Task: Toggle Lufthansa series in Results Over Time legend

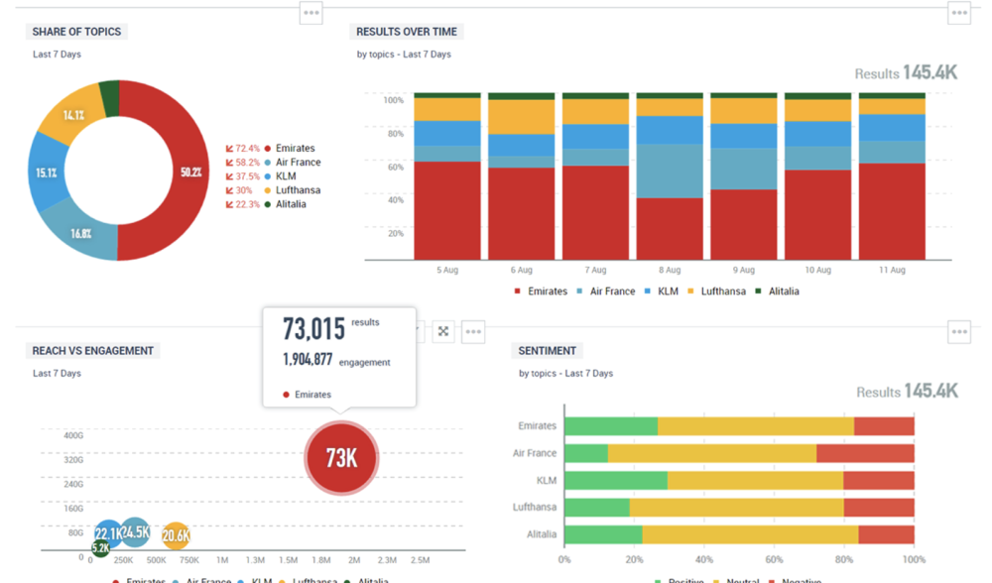Action: click(x=717, y=291)
